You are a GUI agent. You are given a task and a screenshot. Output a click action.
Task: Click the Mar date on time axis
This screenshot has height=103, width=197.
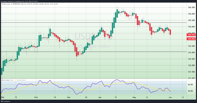click(x=69, y=97)
